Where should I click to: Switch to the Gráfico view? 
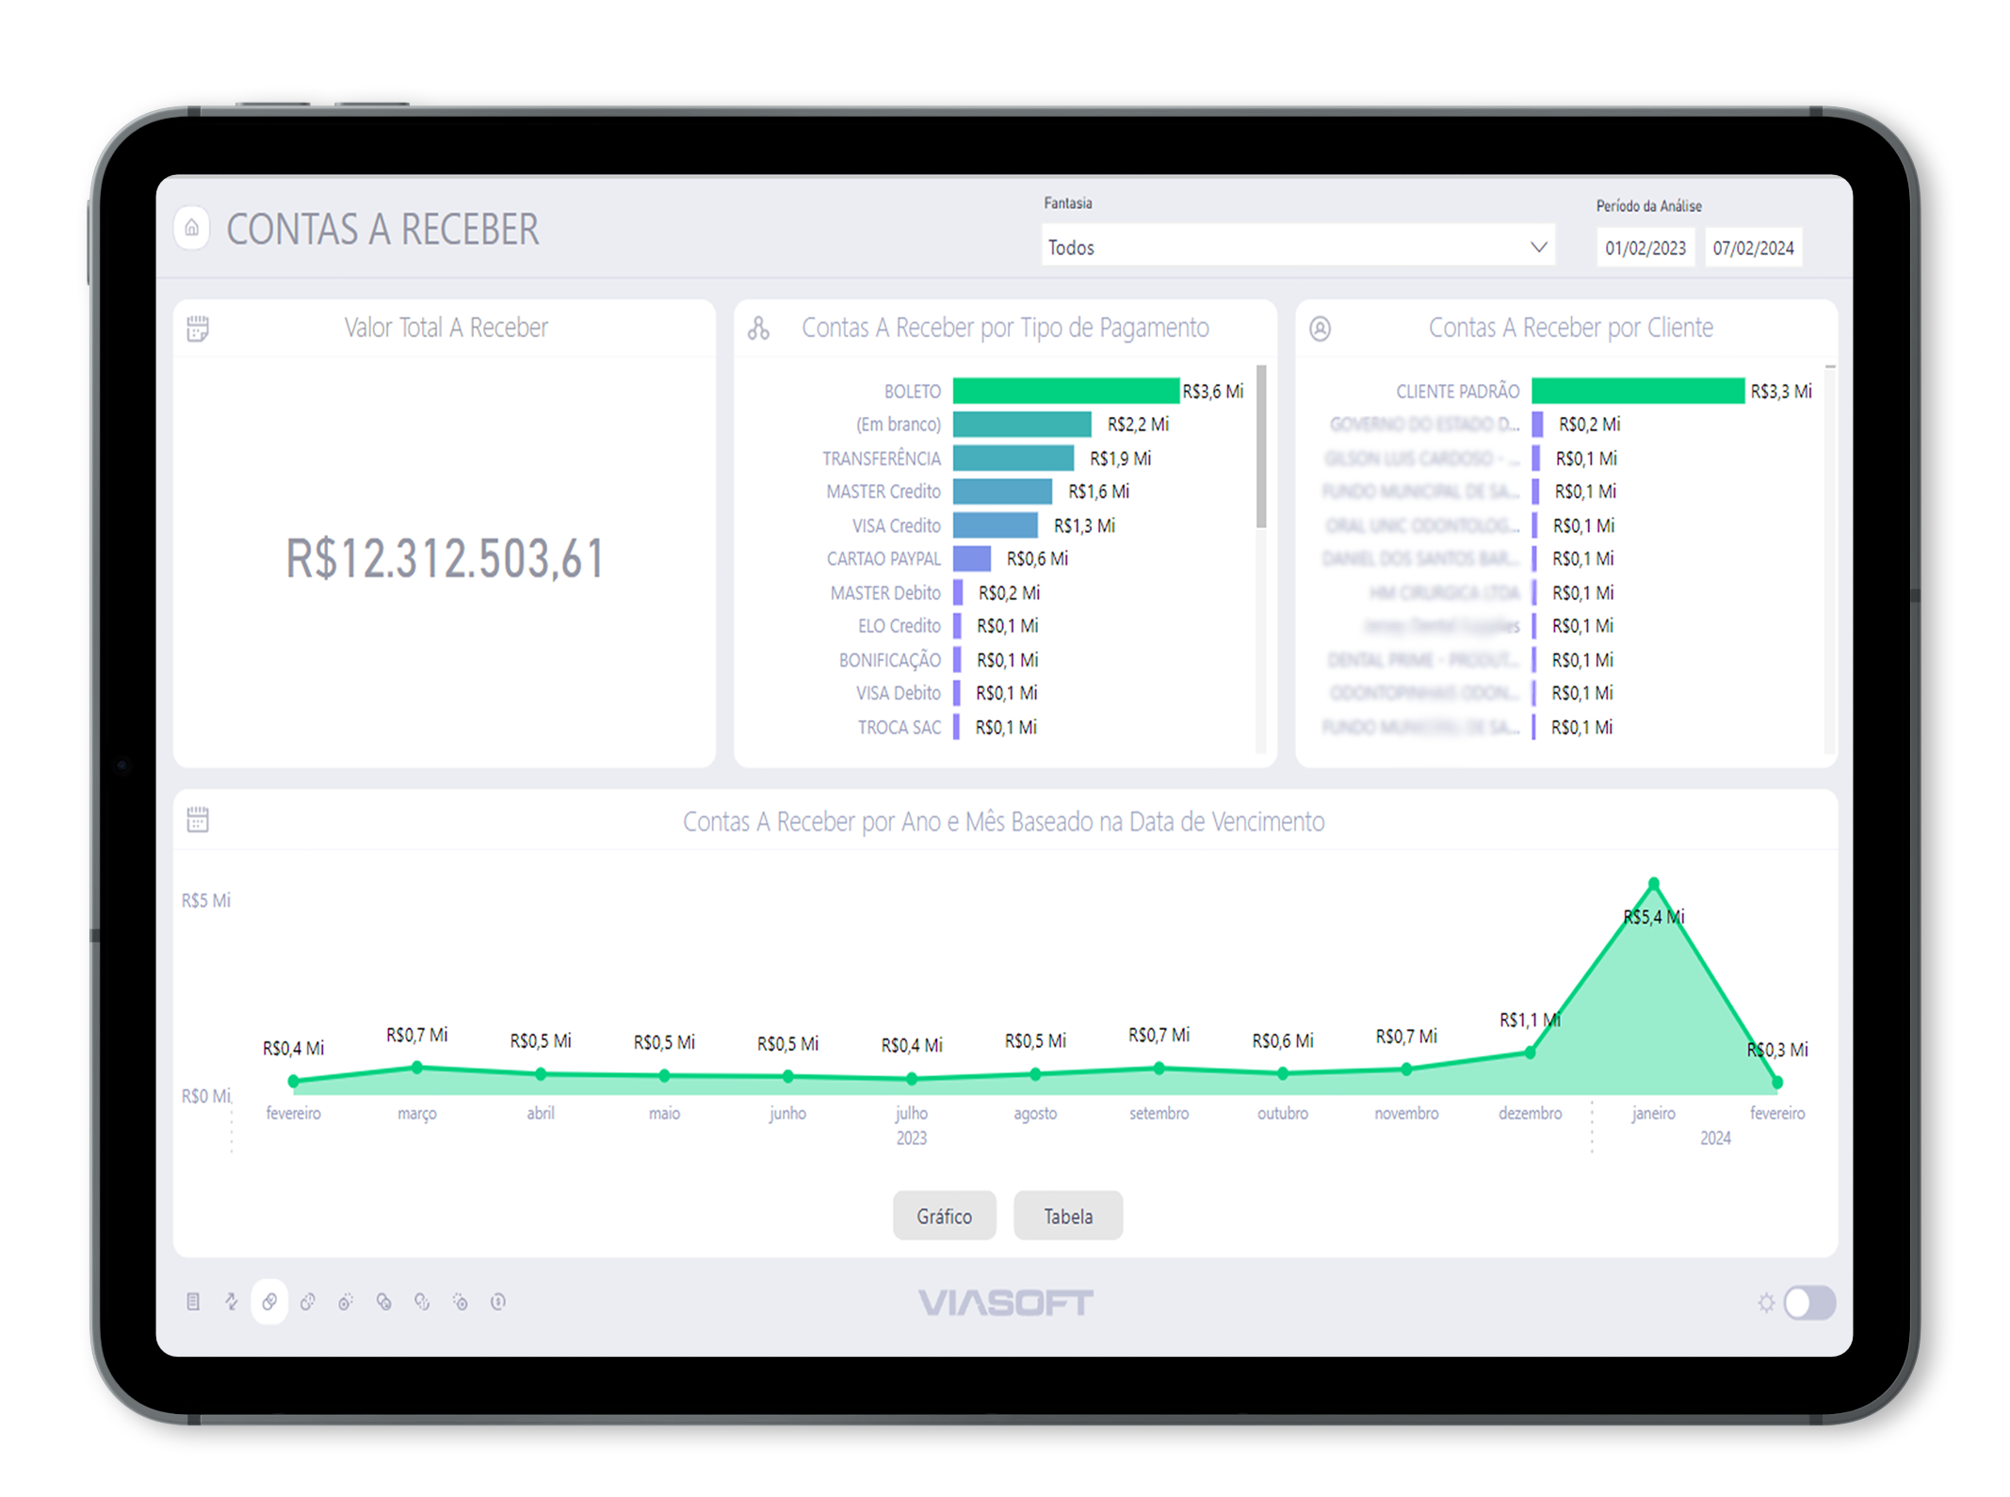944,1215
